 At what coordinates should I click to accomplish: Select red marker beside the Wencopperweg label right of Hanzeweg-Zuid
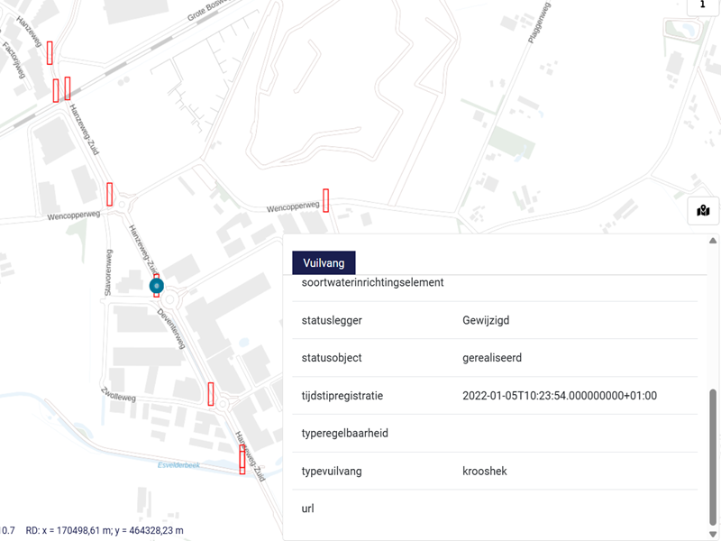325,200
